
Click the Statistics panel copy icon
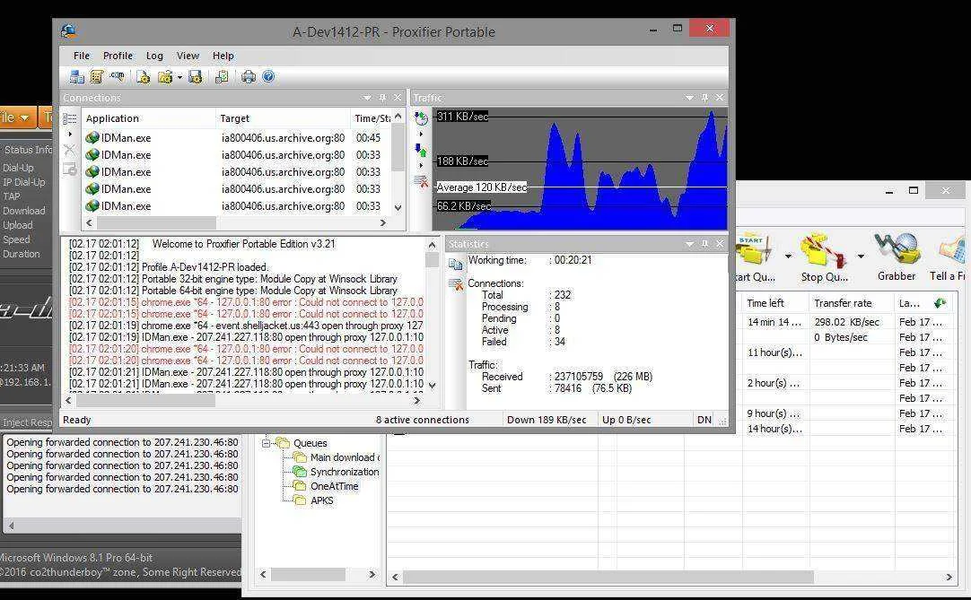456,265
